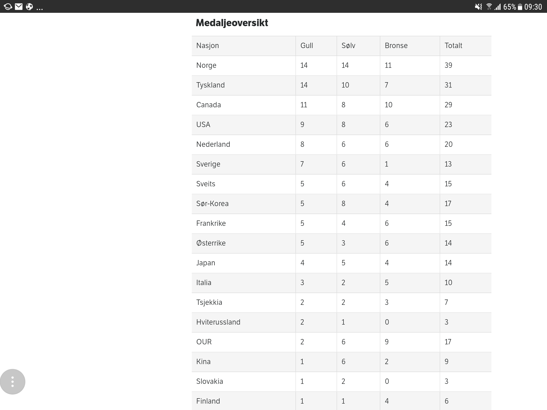547x410 pixels.
Task: Tap the 09:30 clock
Action: [533, 7]
